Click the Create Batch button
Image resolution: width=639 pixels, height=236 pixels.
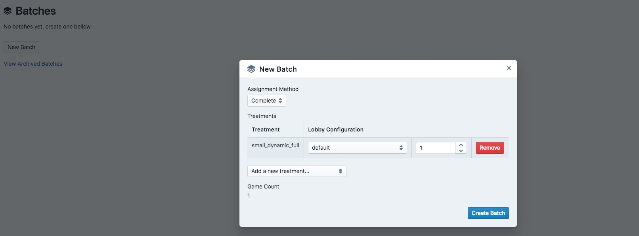pos(488,213)
